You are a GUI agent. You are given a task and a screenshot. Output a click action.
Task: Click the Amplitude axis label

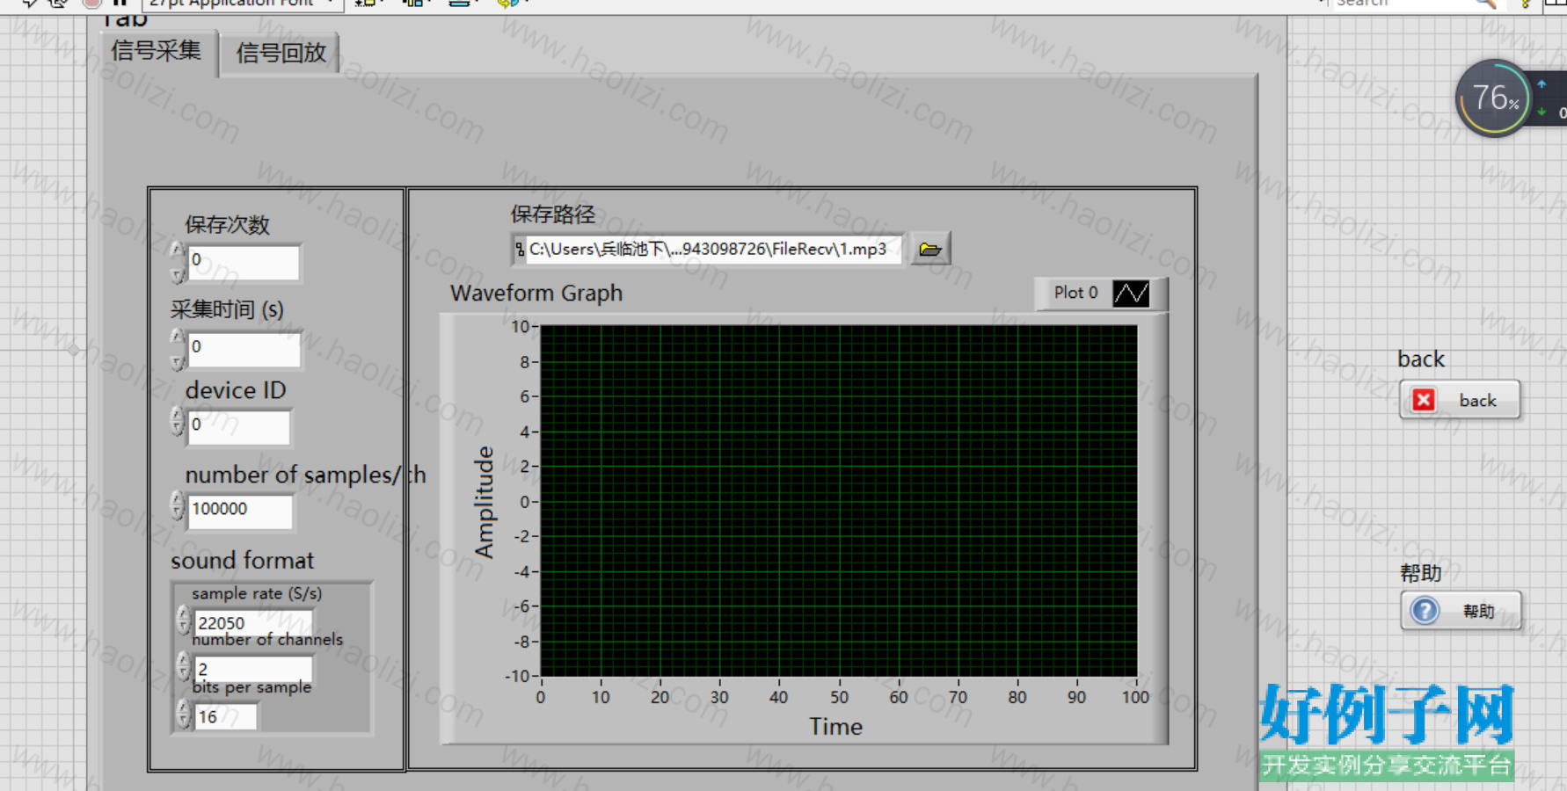pyautogui.click(x=484, y=502)
